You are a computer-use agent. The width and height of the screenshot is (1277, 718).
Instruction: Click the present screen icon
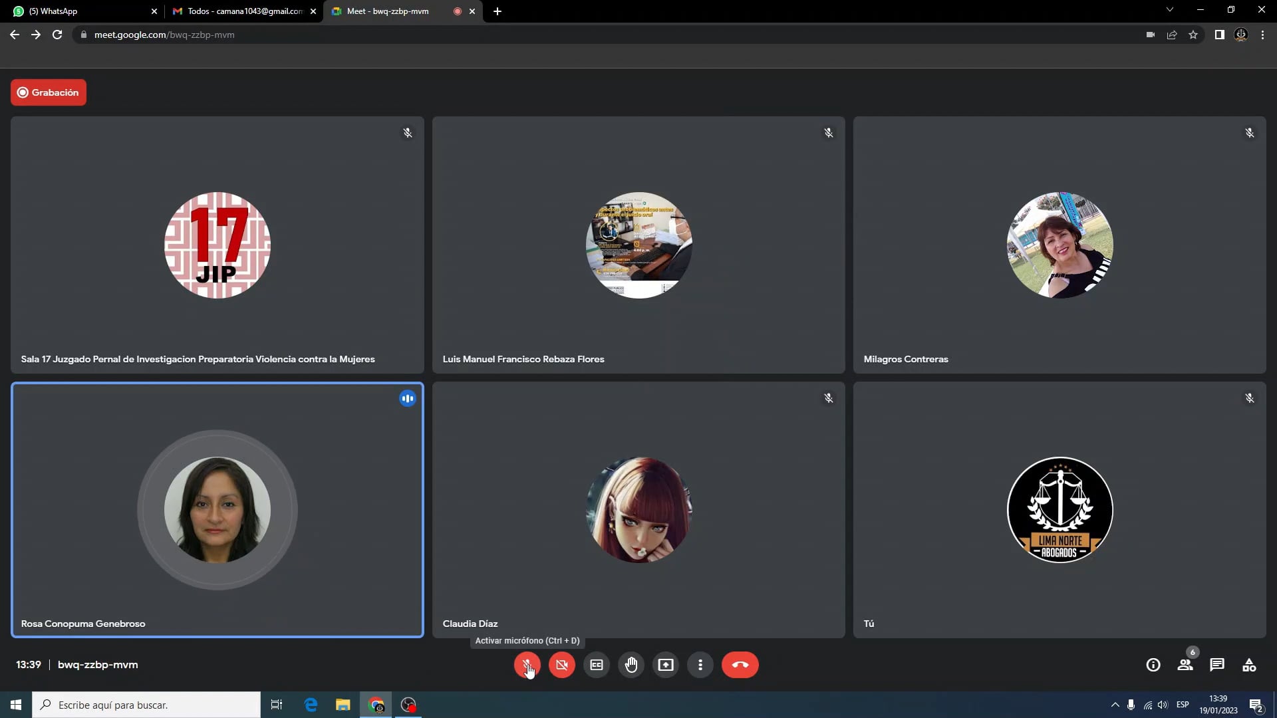[666, 665]
